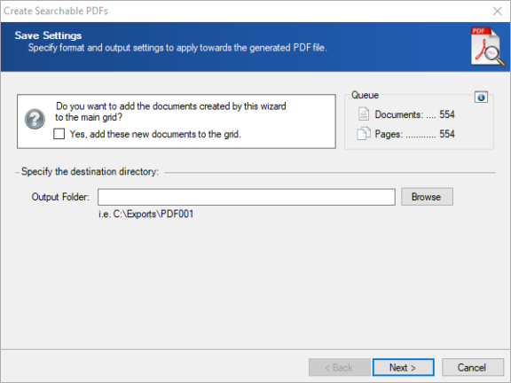Click the PDF magnifier icon in header

[x=488, y=47]
